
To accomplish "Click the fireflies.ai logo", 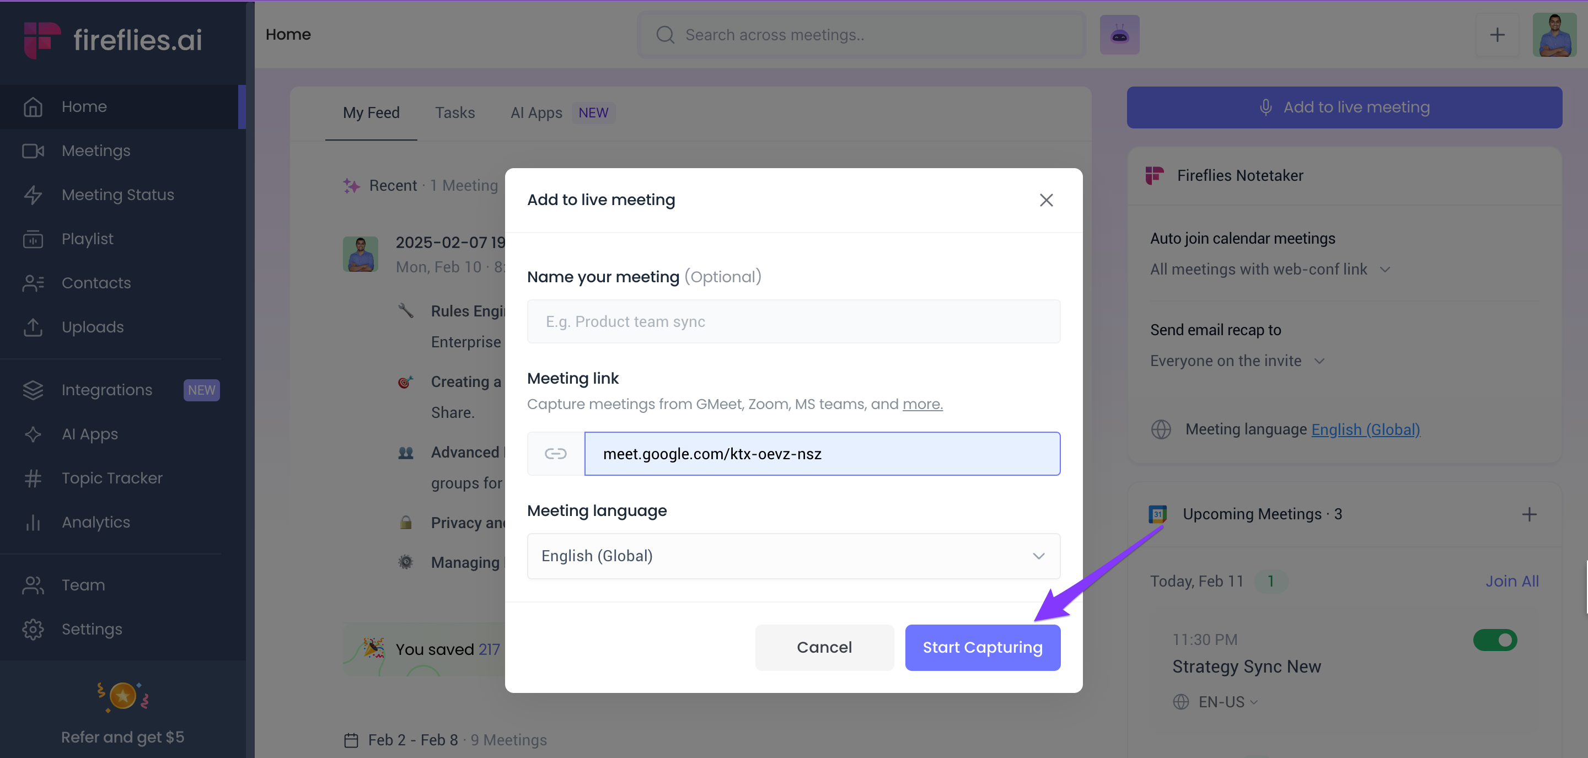I will coord(113,40).
